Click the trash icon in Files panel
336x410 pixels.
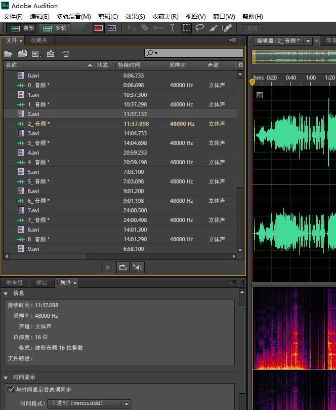pyautogui.click(x=66, y=53)
